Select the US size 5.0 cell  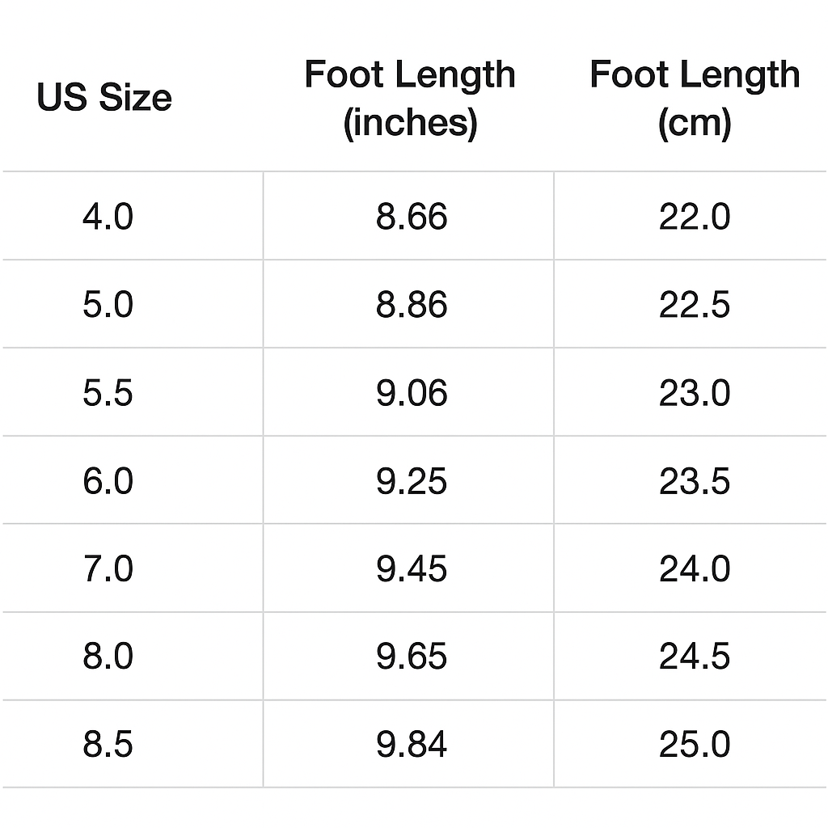[x=108, y=305]
